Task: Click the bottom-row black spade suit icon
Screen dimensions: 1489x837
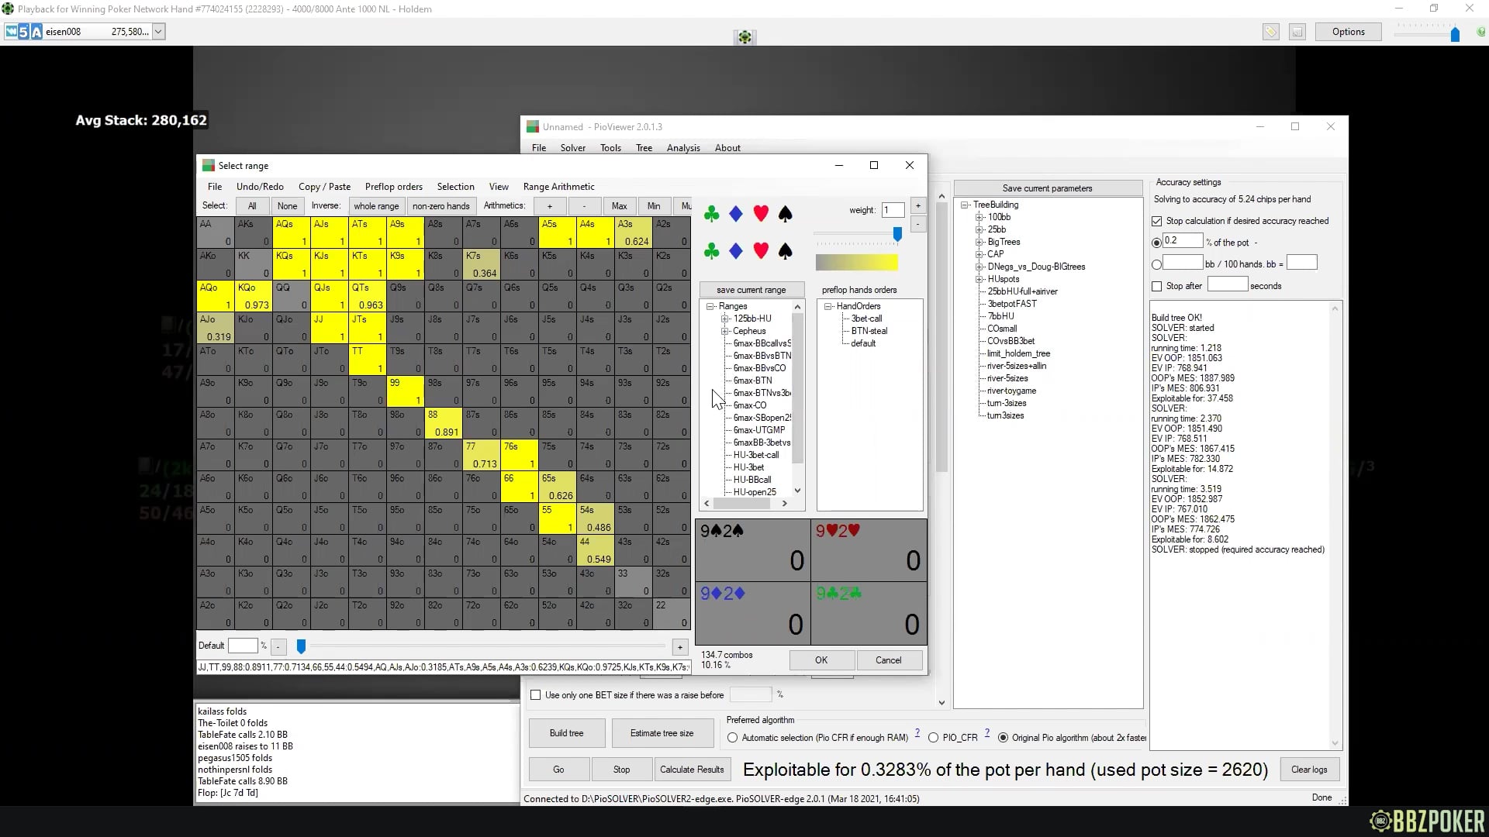Action: (x=785, y=250)
